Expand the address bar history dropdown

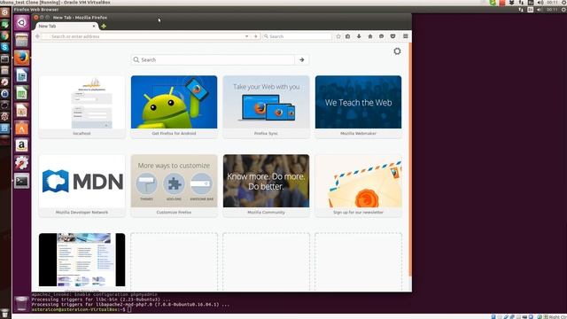[x=246, y=36]
